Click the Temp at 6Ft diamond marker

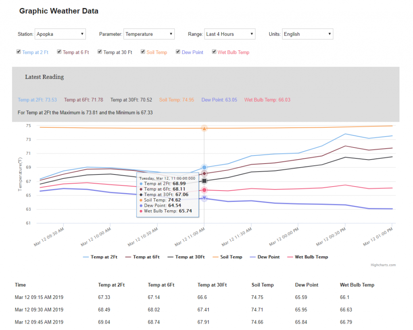pos(204,174)
